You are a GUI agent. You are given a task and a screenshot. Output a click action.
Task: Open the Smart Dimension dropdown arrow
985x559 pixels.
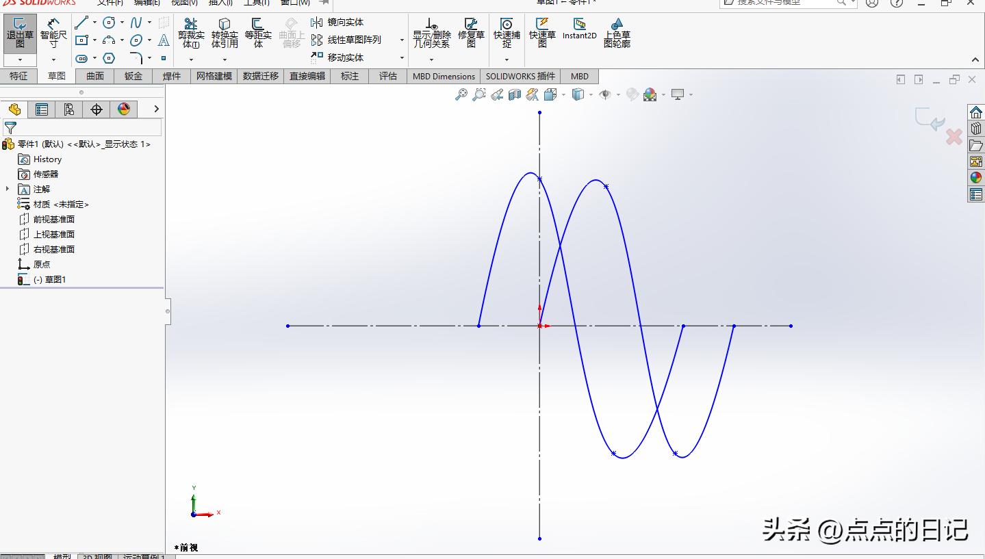point(53,60)
